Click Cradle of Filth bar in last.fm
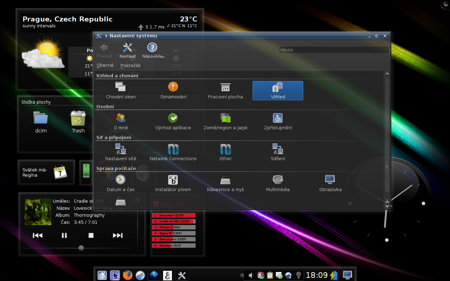The width and height of the screenshot is (450, 281). tap(174, 221)
